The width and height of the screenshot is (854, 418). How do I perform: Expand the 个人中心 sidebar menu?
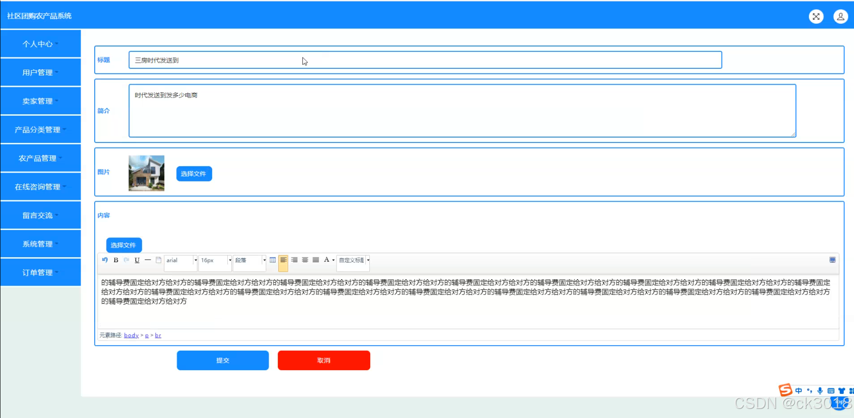pyautogui.click(x=41, y=44)
